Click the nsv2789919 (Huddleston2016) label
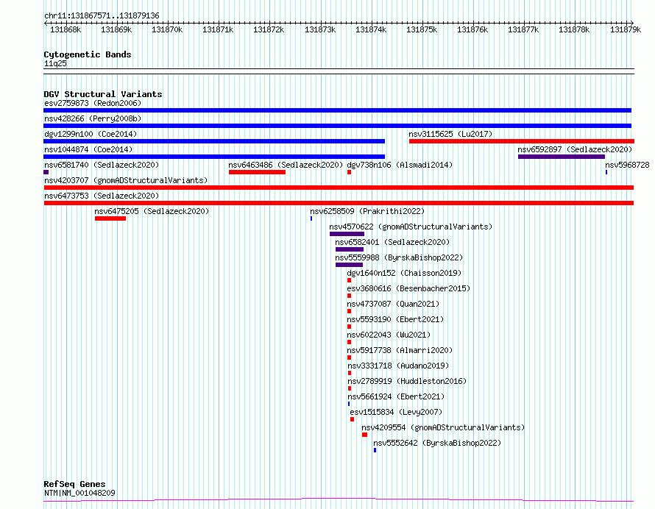This screenshot has width=655, height=509. tap(407, 381)
